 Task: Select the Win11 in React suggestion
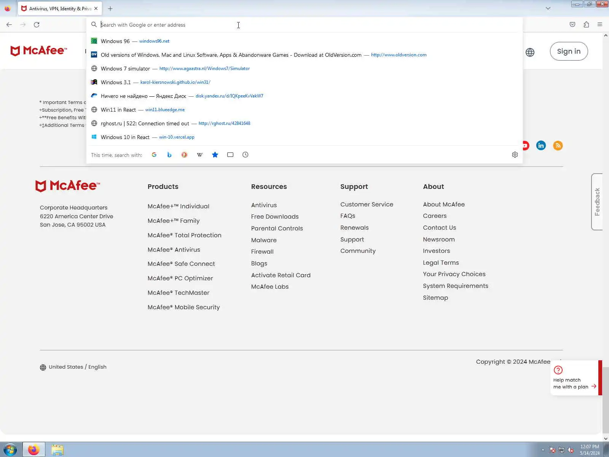click(304, 110)
